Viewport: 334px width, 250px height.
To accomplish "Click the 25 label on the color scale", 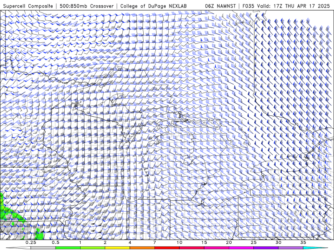I will click(253, 242).
